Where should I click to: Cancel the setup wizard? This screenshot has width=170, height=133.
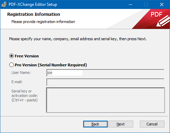point(152,124)
